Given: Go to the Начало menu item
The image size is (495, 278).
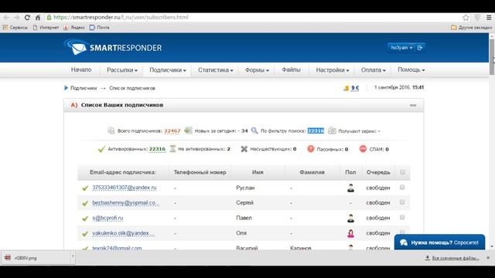Looking at the screenshot, I should click(x=81, y=69).
